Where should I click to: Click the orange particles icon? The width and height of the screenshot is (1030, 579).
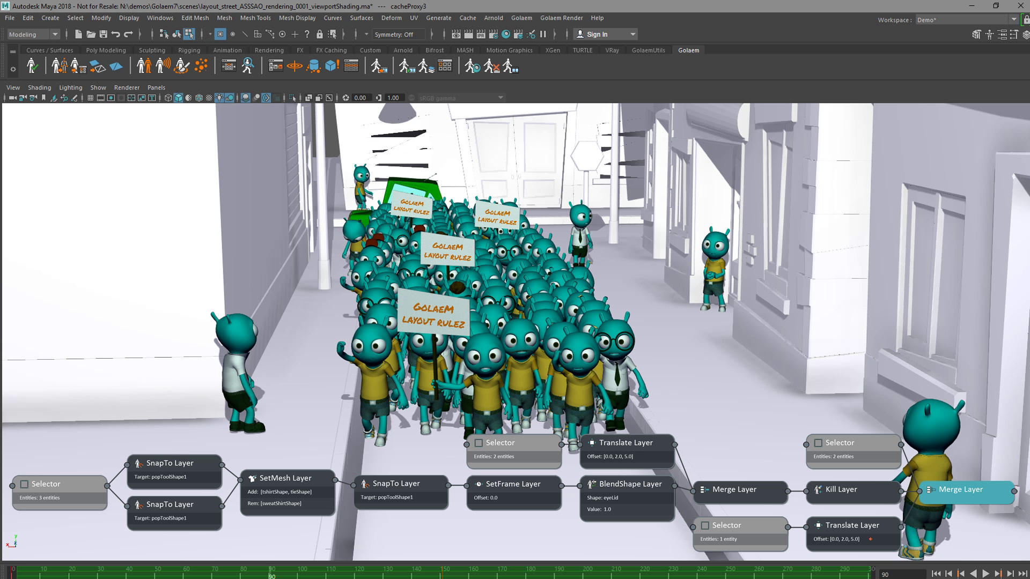click(201, 66)
